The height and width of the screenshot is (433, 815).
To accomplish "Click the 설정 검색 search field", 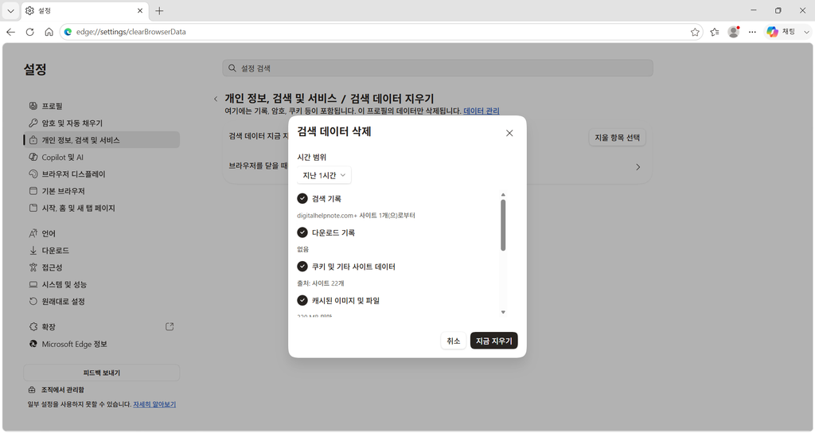I will (x=438, y=68).
